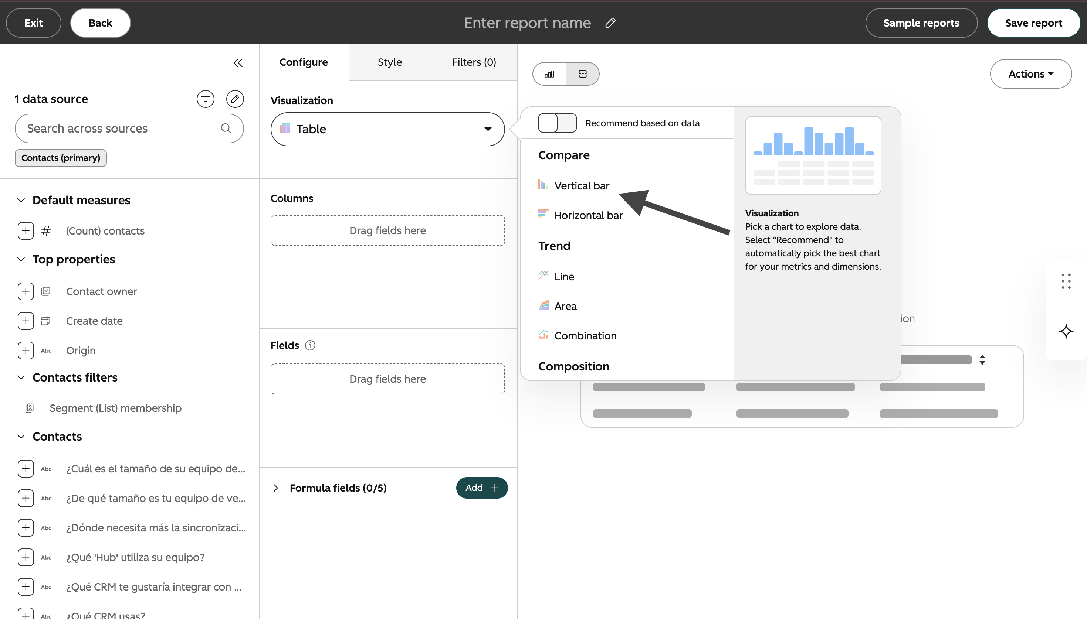Switch to the chart view icon

(549, 74)
